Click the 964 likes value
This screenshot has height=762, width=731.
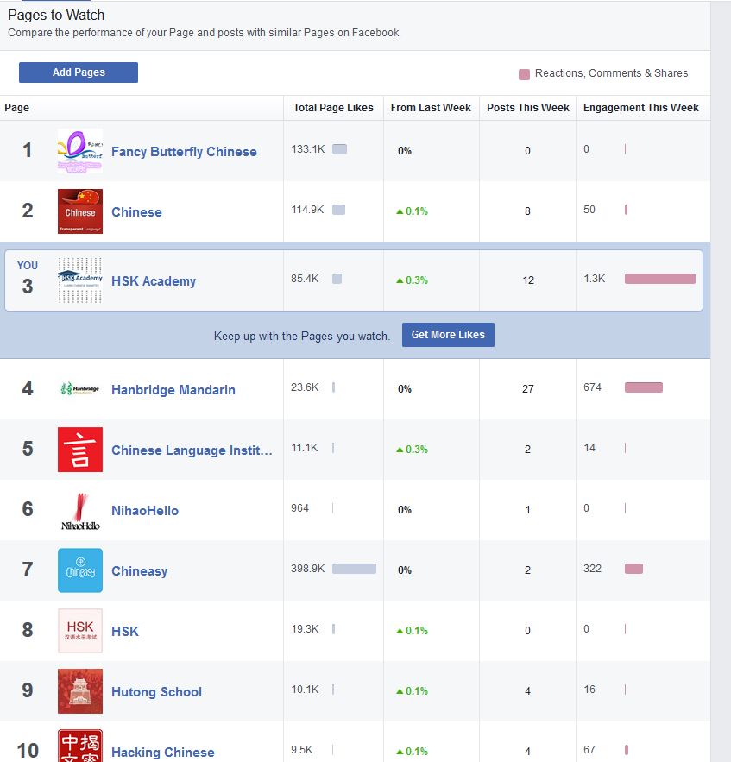click(x=299, y=507)
